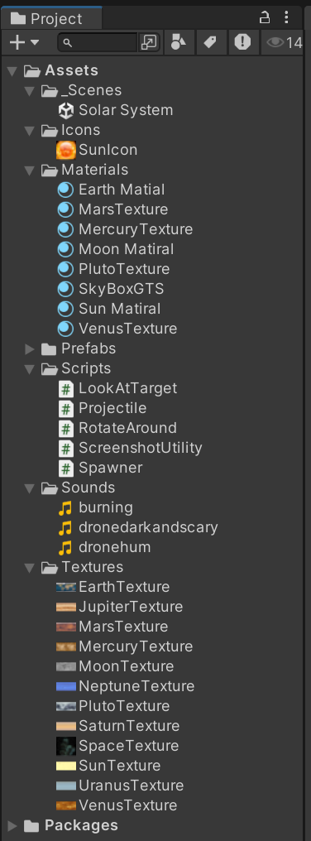
Task: Click the Search by Type filter icon
Action: tap(179, 42)
